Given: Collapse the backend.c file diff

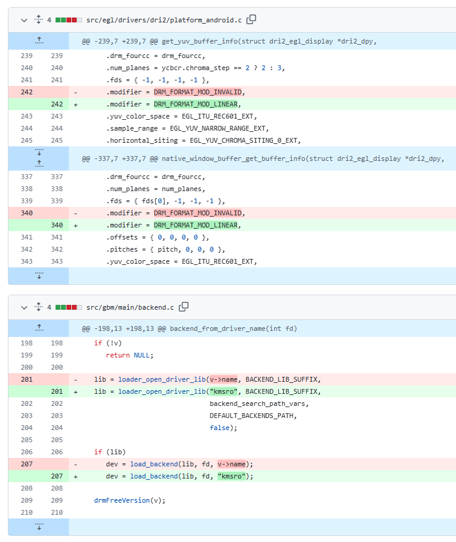Looking at the screenshot, I should pos(24,308).
